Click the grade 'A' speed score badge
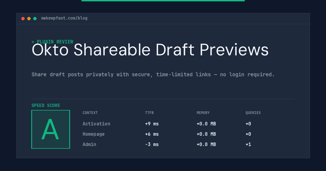326x171 pixels. (x=51, y=129)
